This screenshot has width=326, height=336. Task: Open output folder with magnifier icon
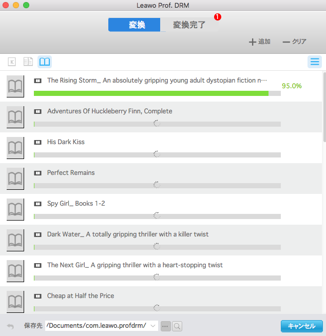[x=177, y=326]
